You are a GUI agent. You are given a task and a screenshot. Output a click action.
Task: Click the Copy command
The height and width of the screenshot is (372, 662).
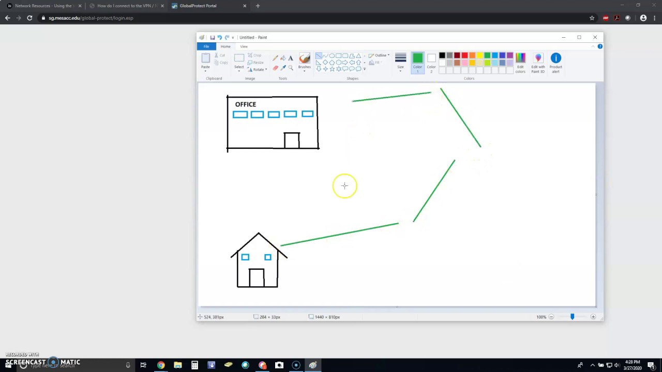pyautogui.click(x=221, y=63)
